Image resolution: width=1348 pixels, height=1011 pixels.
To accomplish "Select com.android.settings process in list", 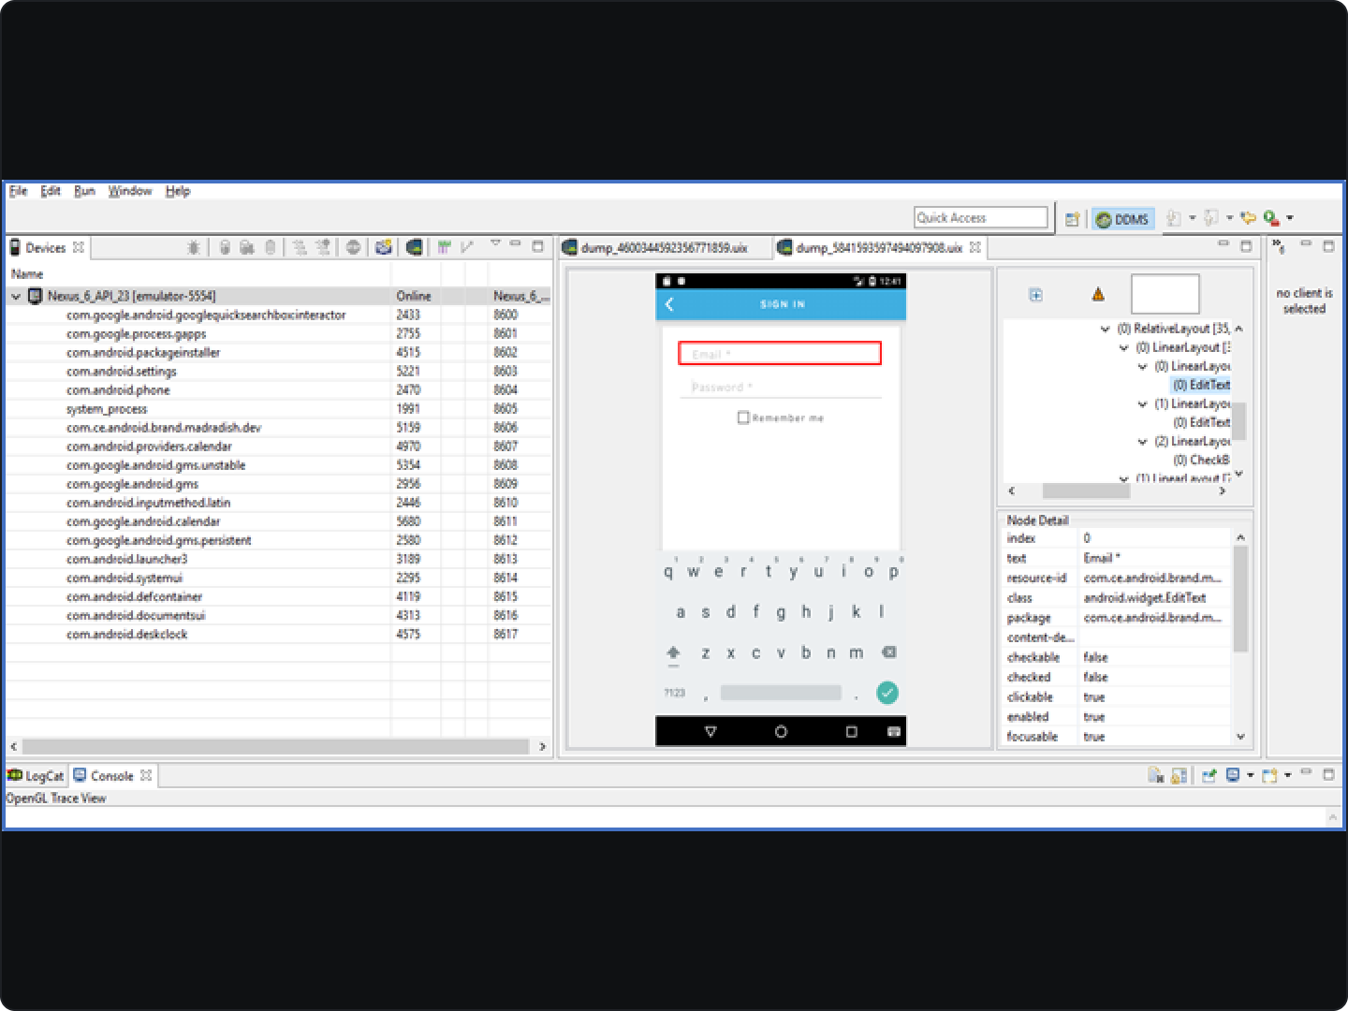I will coord(121,372).
